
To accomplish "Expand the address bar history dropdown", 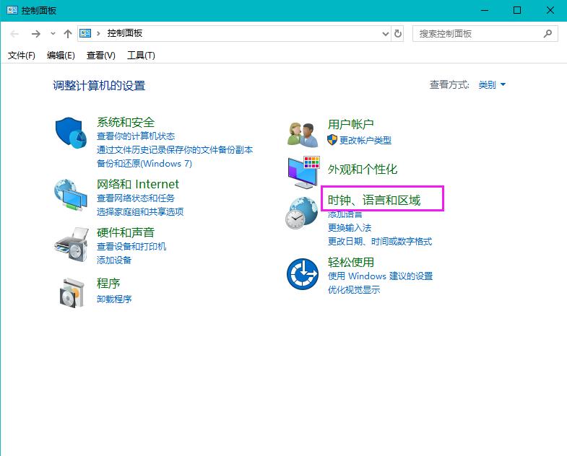I will pyautogui.click(x=386, y=34).
